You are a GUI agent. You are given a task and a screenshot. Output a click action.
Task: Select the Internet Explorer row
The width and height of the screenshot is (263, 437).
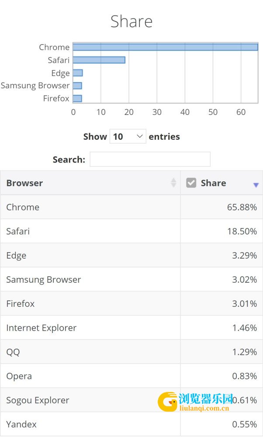tap(131, 328)
